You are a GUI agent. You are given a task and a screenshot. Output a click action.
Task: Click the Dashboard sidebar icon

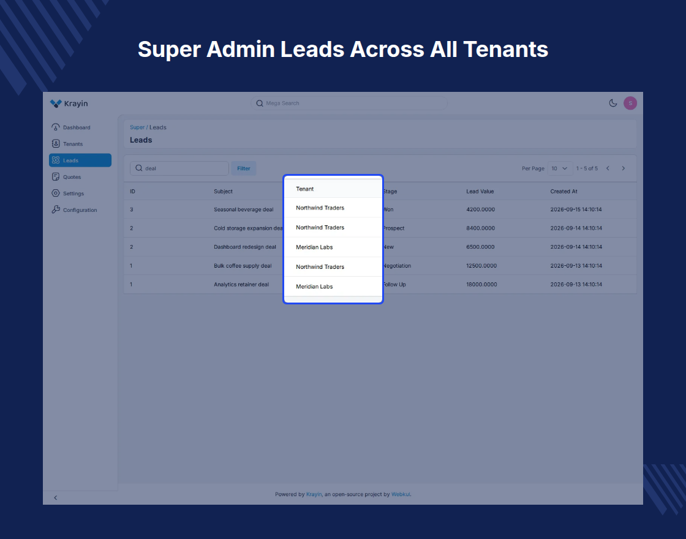coord(56,127)
